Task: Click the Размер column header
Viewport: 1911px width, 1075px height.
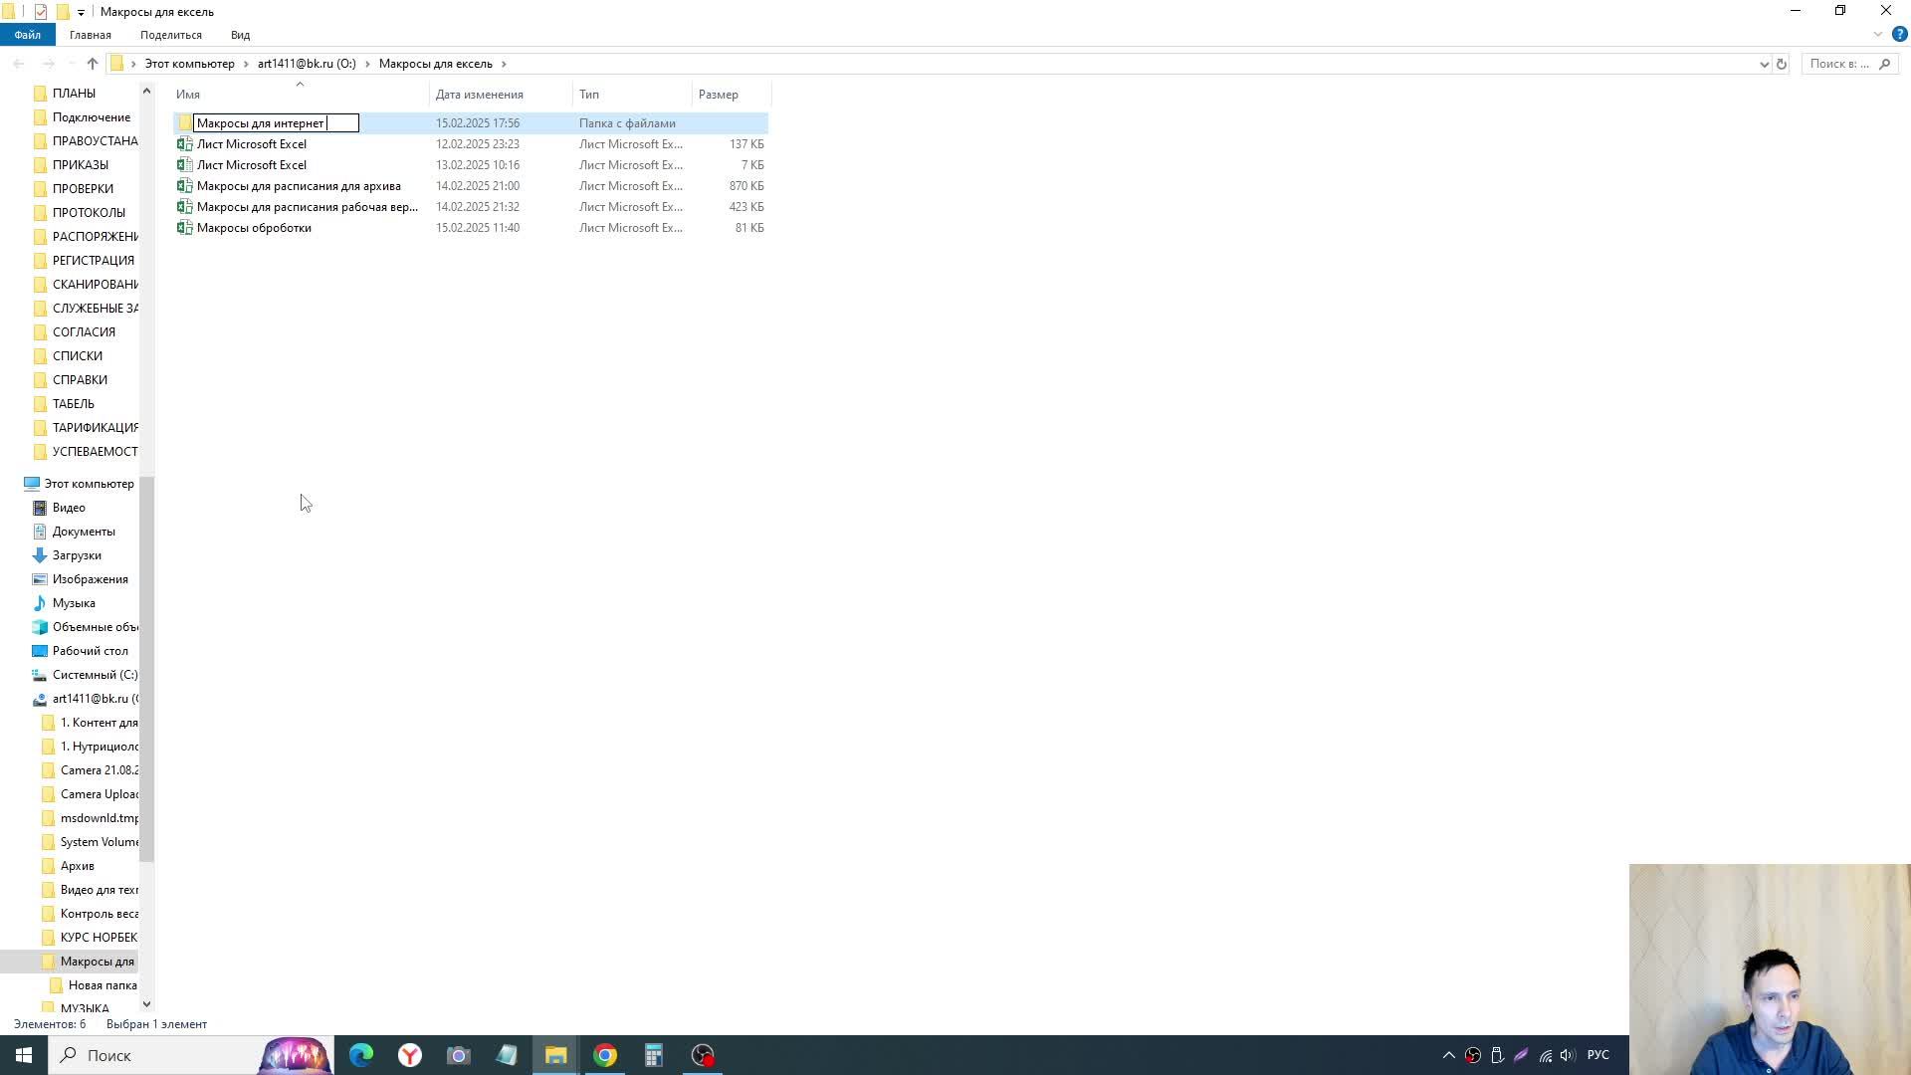Action: click(718, 95)
